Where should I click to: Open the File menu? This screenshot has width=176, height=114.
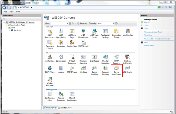(x=5, y=12)
